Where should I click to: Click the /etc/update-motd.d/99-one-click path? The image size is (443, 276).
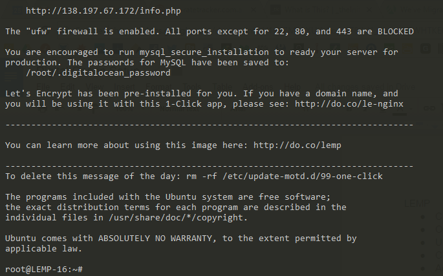coord(303,176)
